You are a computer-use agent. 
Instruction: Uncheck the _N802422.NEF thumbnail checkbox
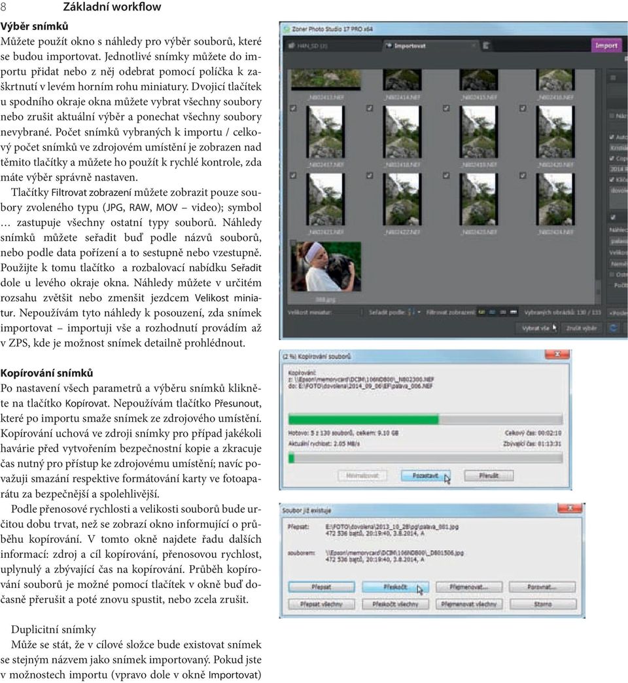coord(370,175)
